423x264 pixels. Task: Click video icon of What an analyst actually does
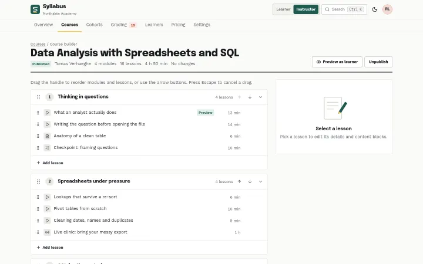47,113
